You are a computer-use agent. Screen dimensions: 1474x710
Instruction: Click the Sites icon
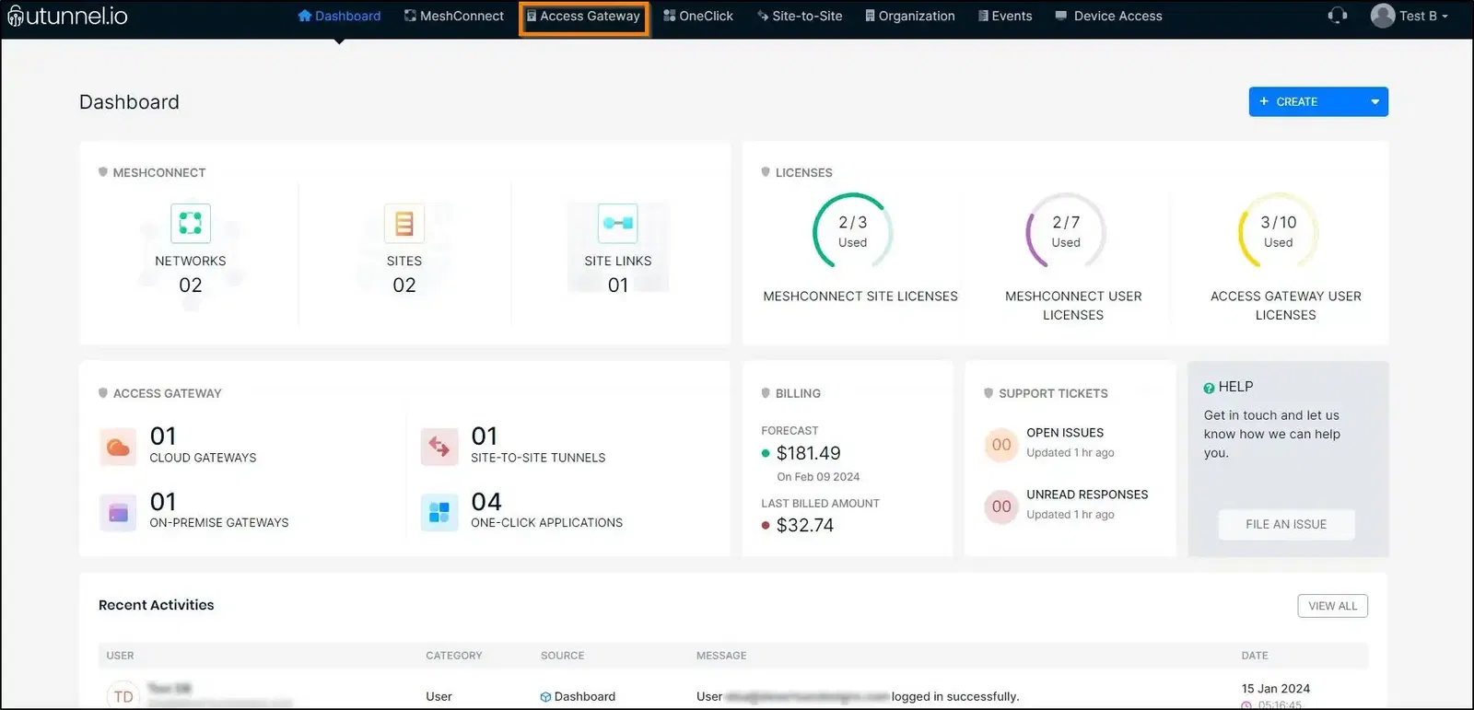click(404, 223)
